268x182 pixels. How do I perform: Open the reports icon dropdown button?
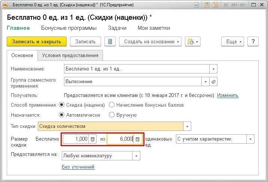[193, 41]
